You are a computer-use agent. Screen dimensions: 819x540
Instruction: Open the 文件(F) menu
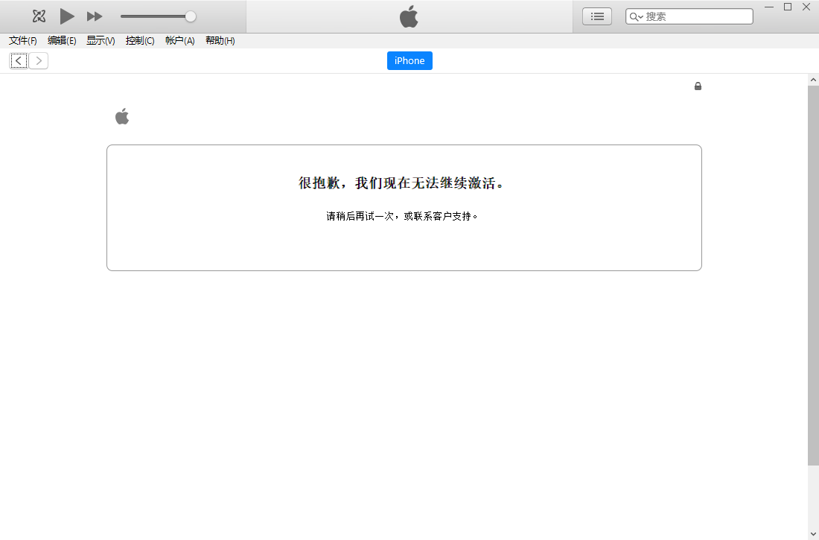pos(23,41)
